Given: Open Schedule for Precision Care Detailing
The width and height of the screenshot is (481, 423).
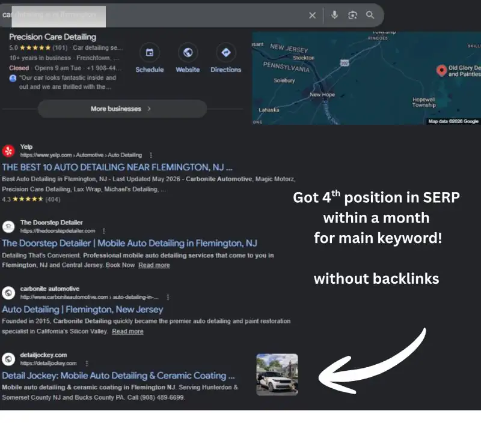Looking at the screenshot, I should coord(149,58).
